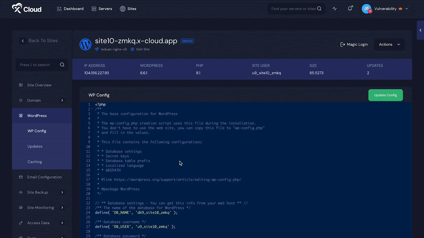
Task: Click the crown icon beside Vulnerability
Action: click(400, 8)
